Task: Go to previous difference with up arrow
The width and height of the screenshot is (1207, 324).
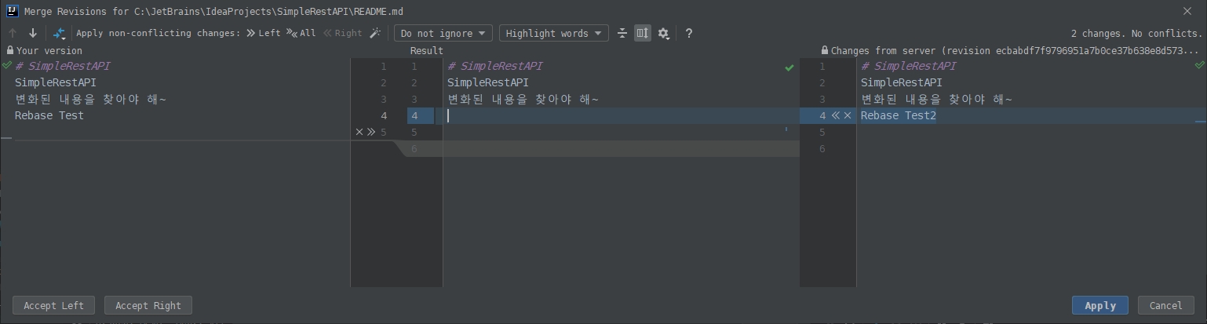Action: coord(13,33)
